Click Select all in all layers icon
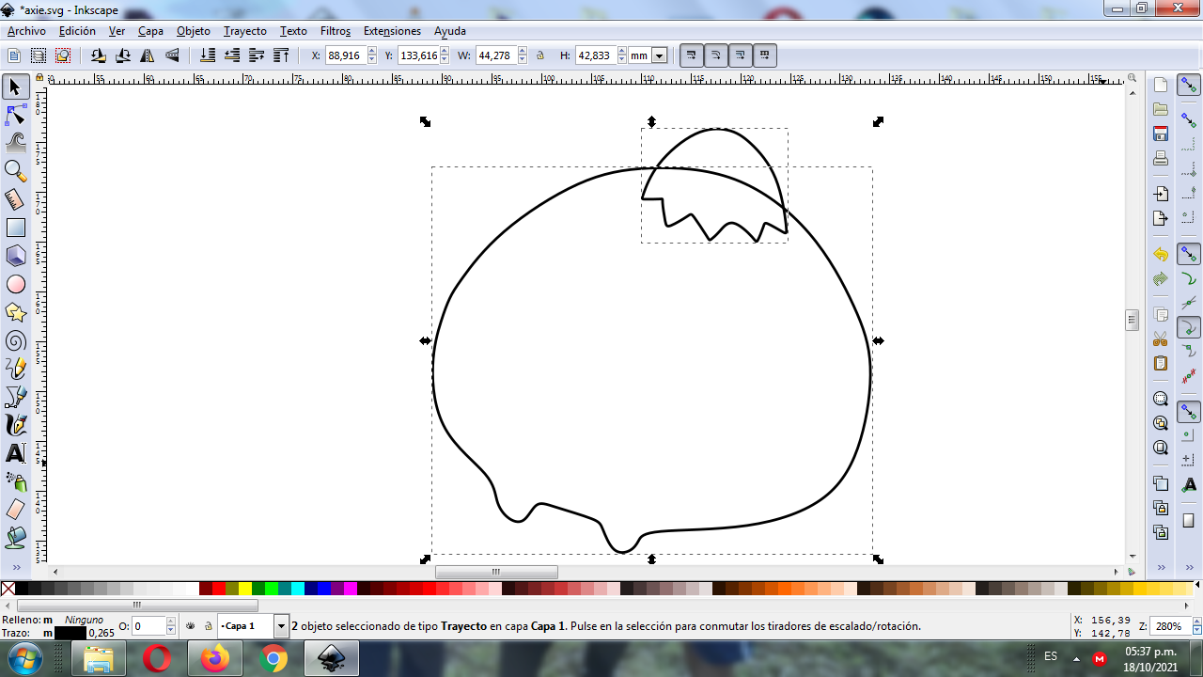This screenshot has width=1203, height=677. coord(39,56)
